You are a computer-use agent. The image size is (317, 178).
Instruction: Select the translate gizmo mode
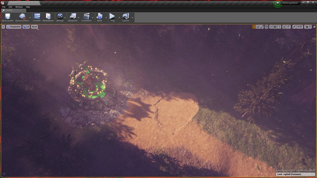(254, 27)
